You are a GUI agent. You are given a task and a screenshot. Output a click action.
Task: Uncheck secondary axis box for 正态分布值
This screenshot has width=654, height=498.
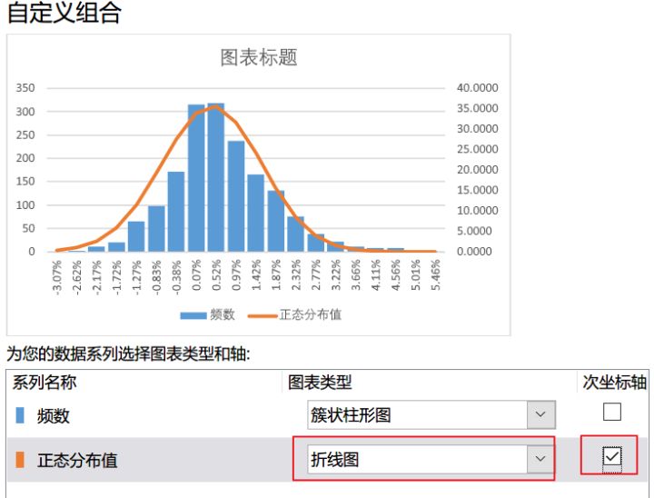612,457
